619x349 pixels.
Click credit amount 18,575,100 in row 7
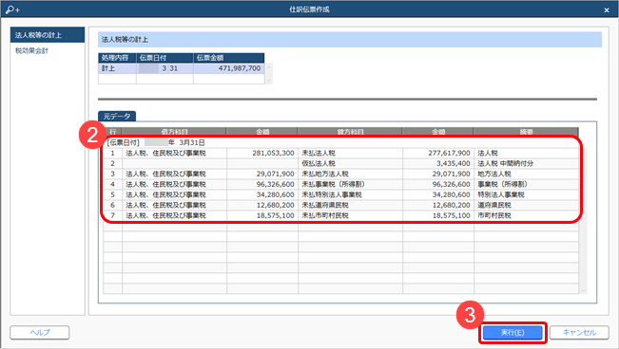438,216
